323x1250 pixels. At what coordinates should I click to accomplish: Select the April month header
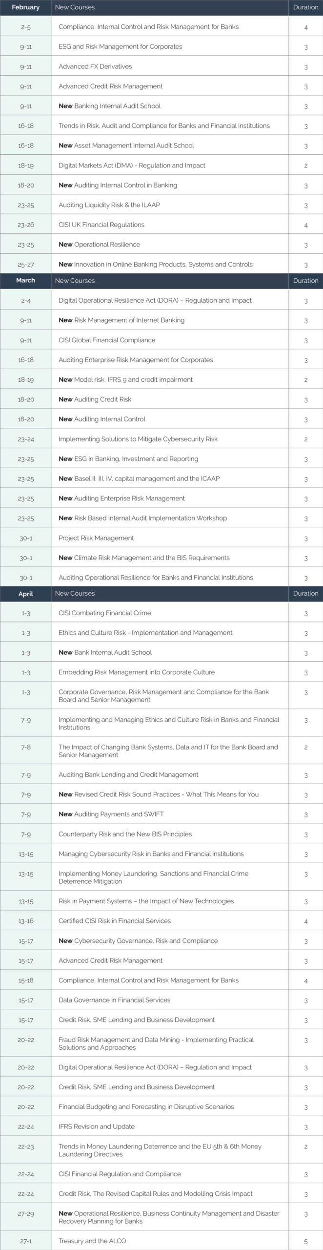coord(25,594)
